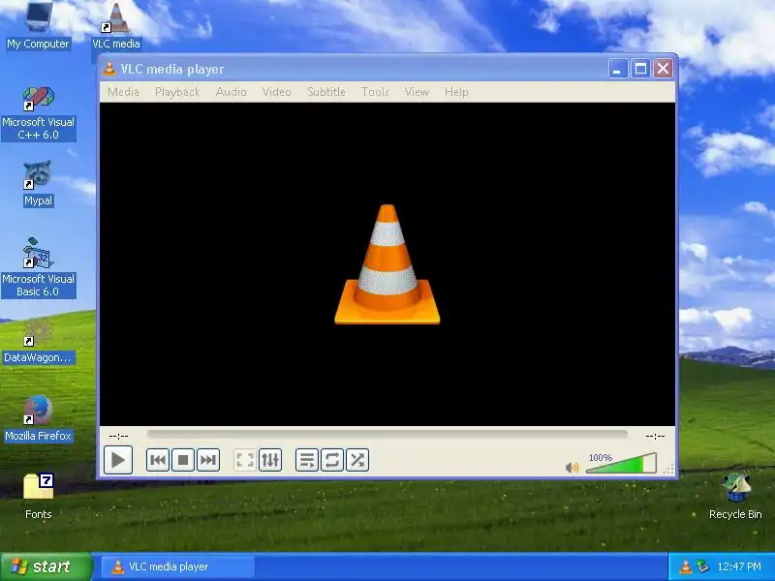The image size is (775, 581).
Task: Open the Tools menu
Action: [375, 92]
